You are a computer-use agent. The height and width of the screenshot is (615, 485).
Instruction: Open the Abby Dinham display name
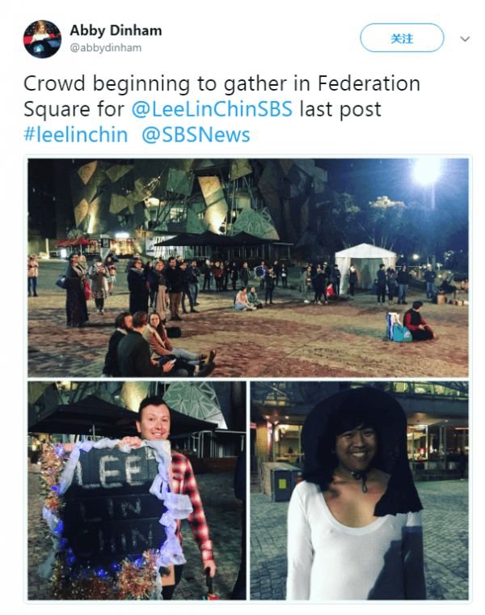point(116,31)
